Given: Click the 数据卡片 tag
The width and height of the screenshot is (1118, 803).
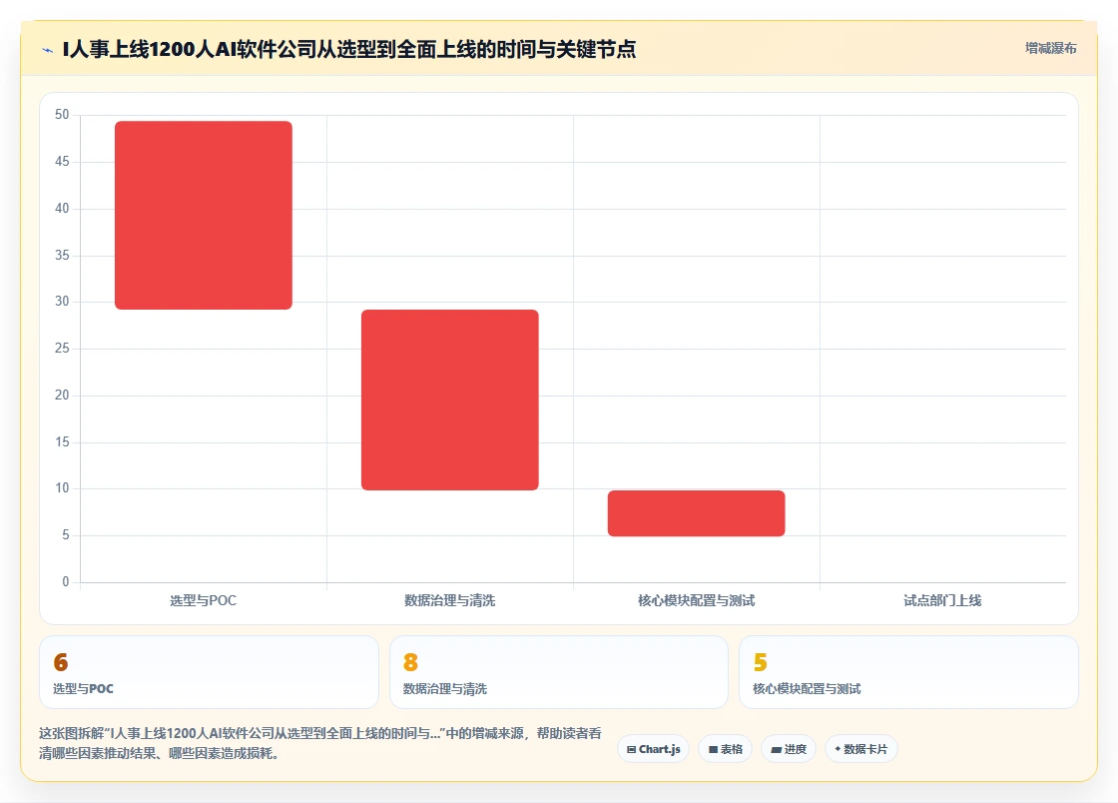Looking at the screenshot, I should [860, 749].
